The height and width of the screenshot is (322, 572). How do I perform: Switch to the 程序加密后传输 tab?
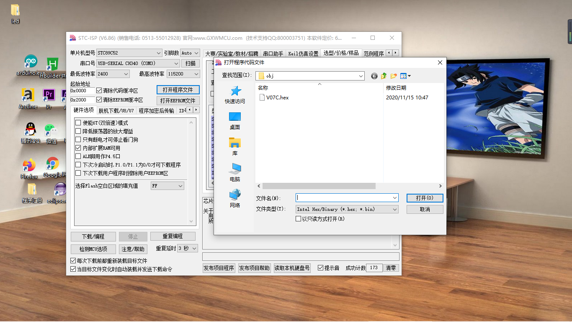coord(156,111)
